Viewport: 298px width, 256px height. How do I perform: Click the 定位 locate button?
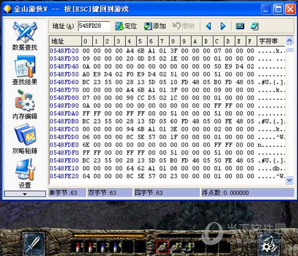(126, 26)
